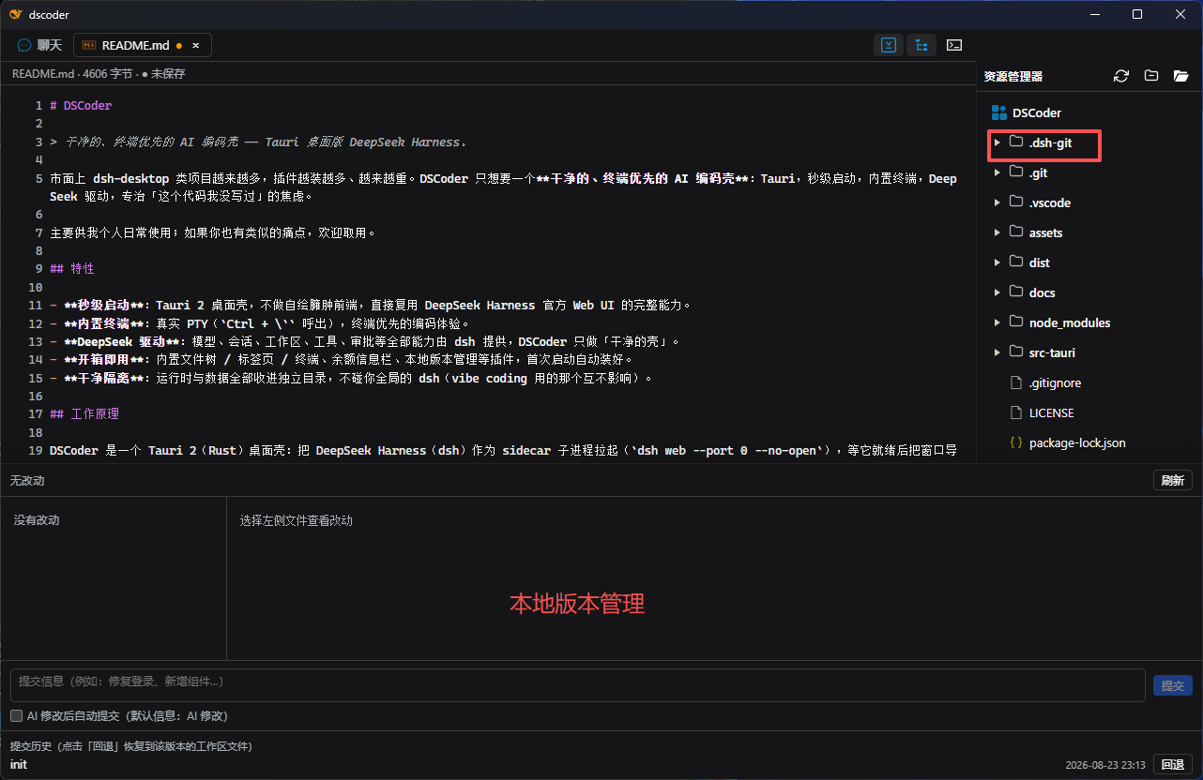Click the file icon of .gitignore
1203x780 pixels.
click(x=1015, y=382)
